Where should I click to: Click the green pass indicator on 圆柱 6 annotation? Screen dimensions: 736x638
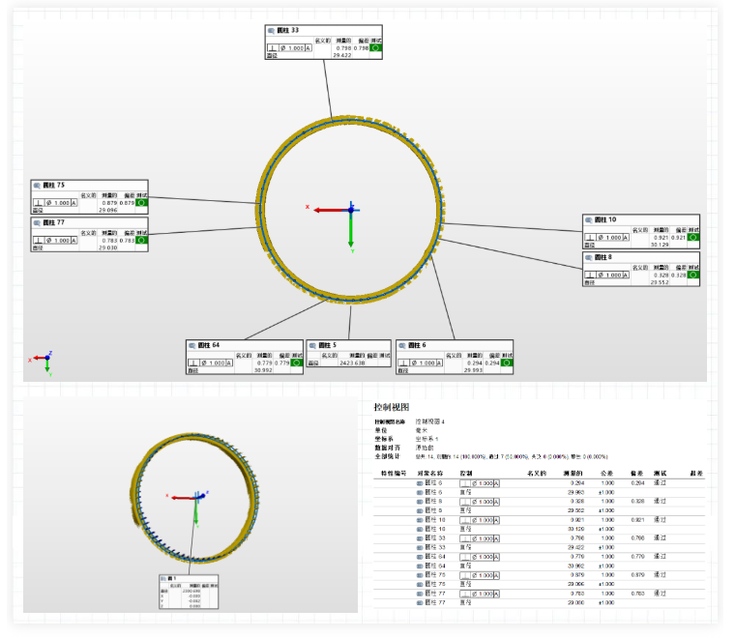[507, 362]
